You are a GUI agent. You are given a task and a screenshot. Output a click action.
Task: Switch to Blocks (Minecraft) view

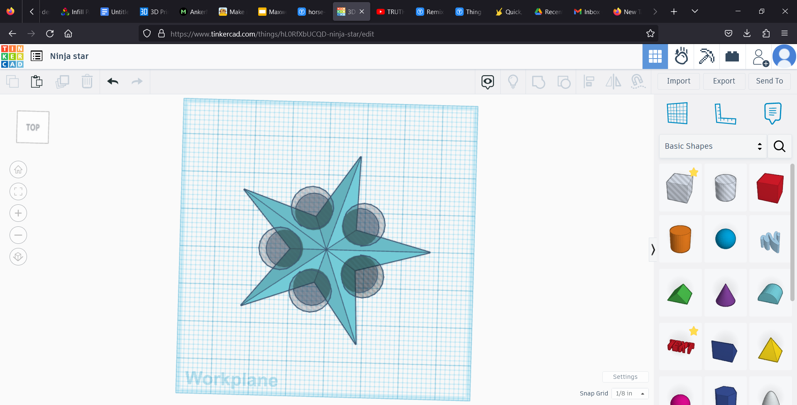707,56
